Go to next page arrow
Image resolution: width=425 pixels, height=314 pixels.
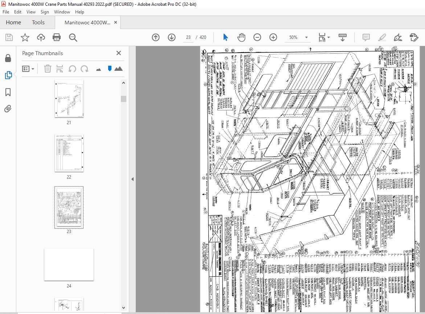(172, 37)
